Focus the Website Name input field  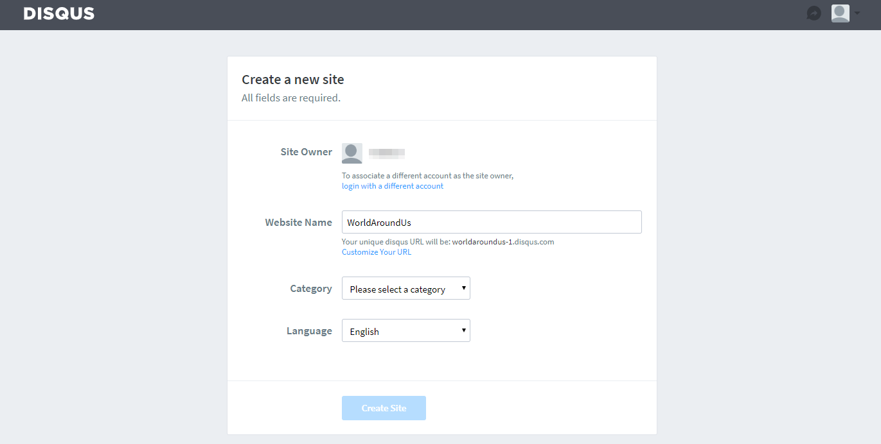pos(492,222)
